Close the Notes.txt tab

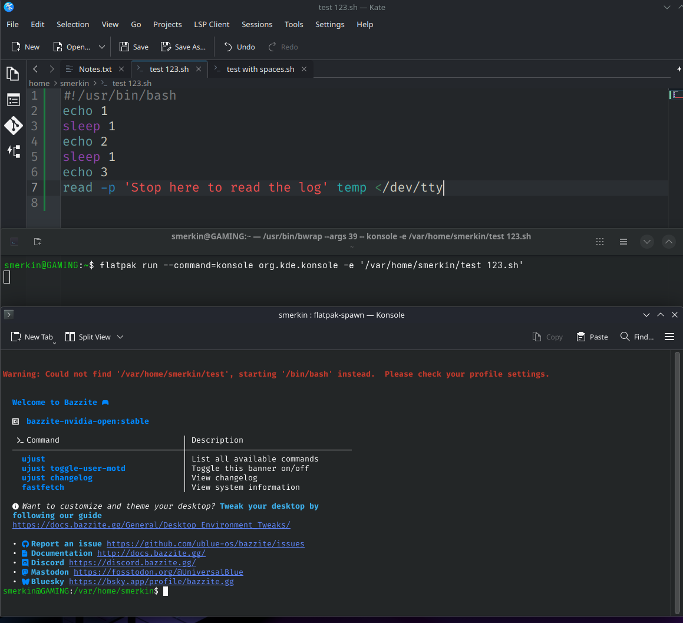pos(121,69)
